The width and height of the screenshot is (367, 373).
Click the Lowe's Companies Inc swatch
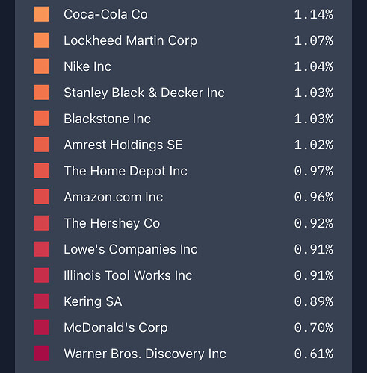point(41,249)
